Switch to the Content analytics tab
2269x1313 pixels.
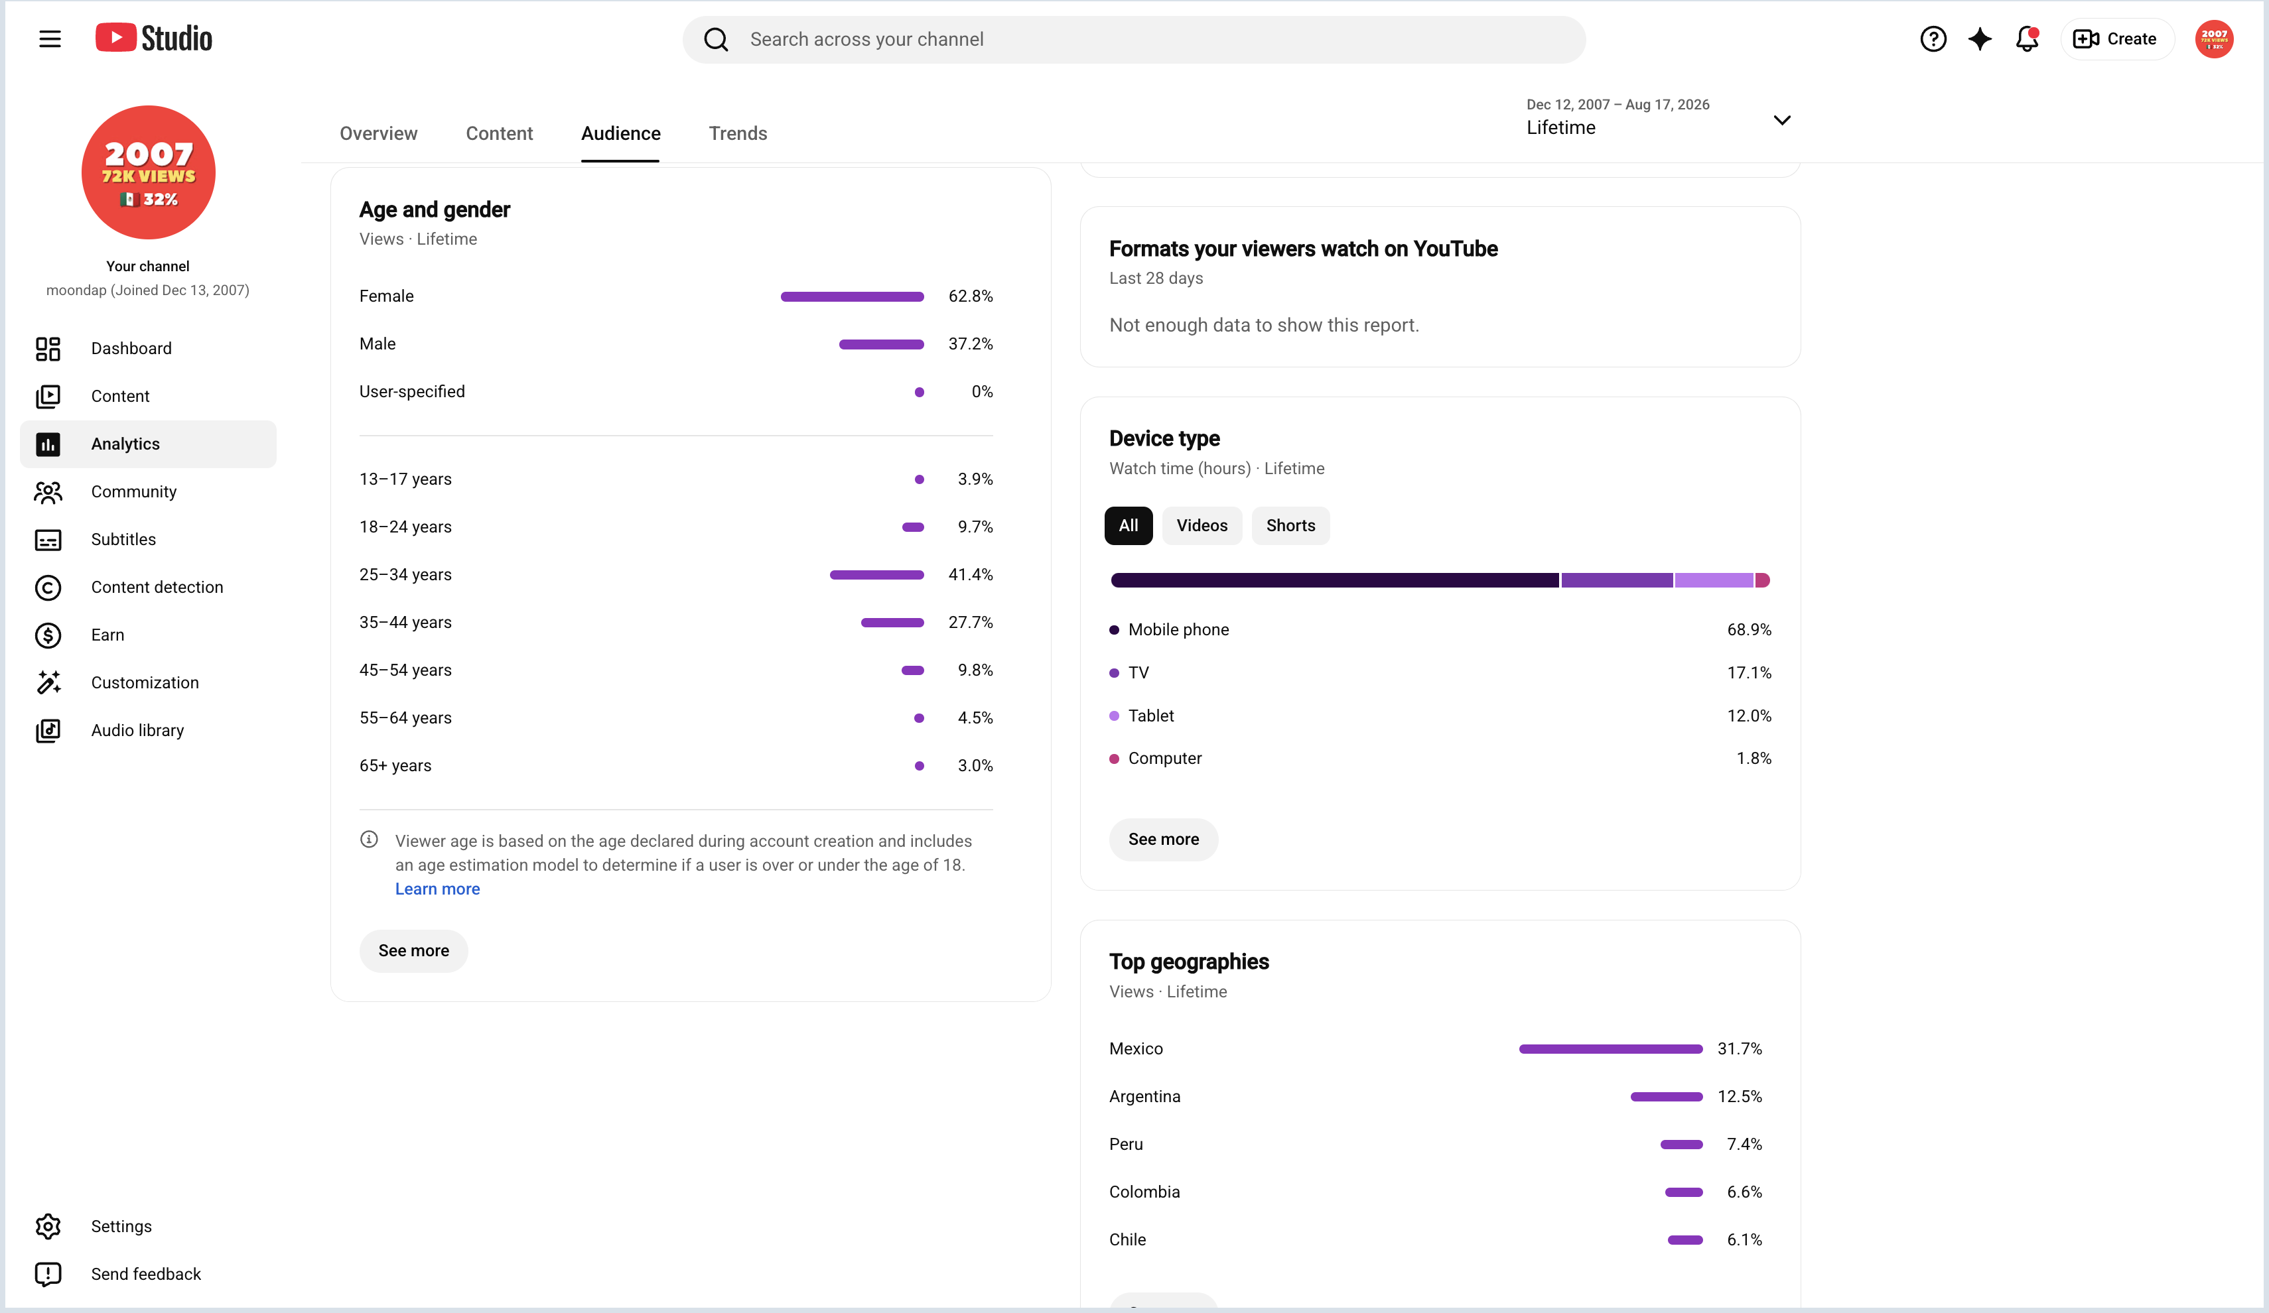(x=499, y=133)
